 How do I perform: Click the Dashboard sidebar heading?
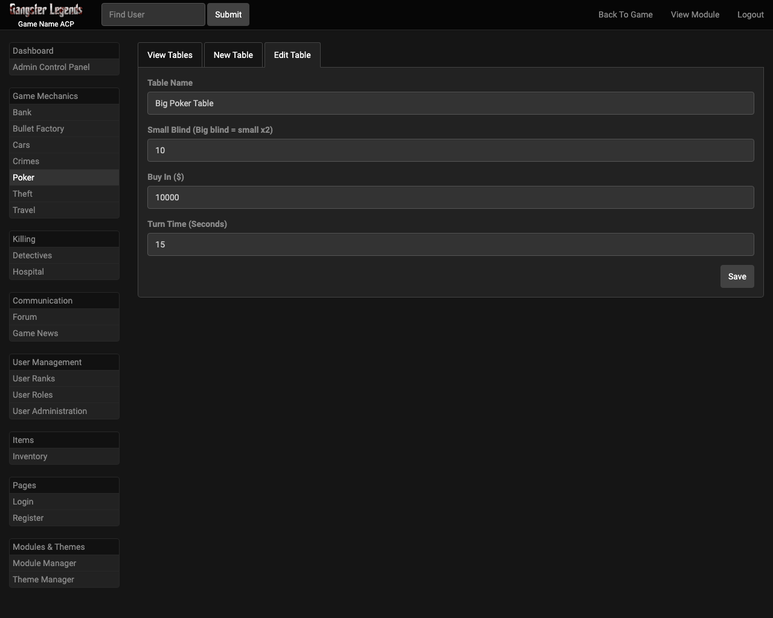point(64,51)
